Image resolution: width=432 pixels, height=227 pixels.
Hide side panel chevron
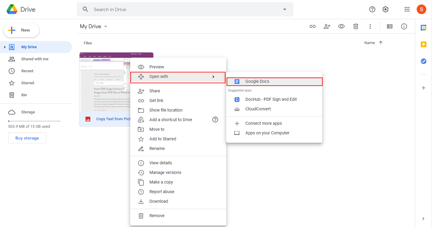point(423,219)
